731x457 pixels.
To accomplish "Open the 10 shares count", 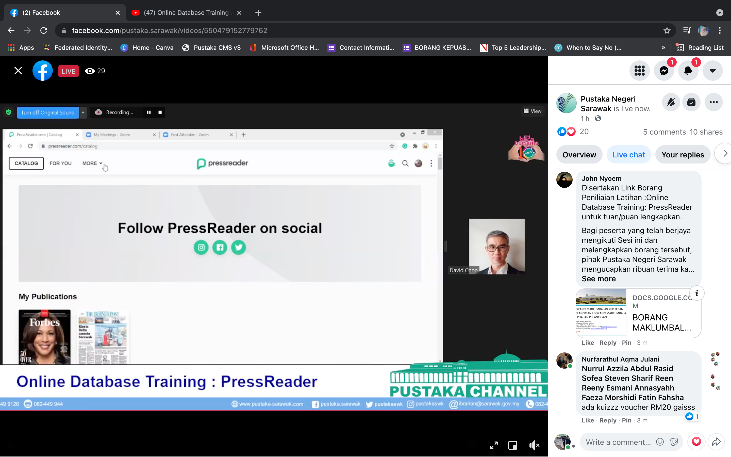I will [706, 132].
